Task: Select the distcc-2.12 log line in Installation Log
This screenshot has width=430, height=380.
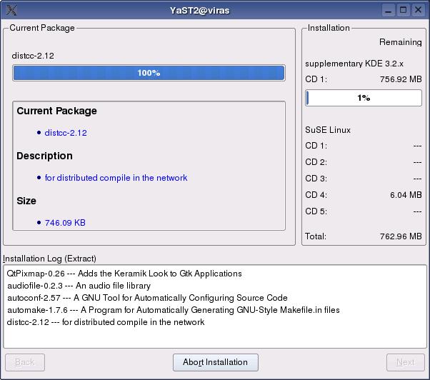Action: tap(106, 322)
